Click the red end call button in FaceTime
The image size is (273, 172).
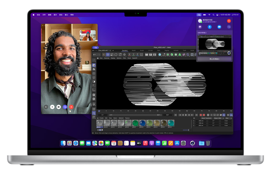click(71, 107)
